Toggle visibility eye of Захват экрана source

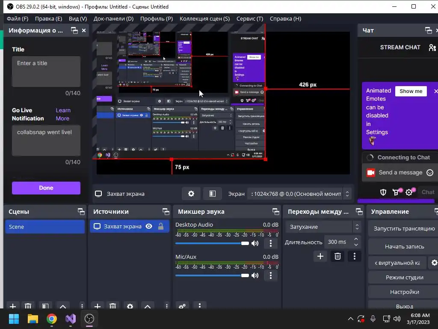pyautogui.click(x=149, y=226)
